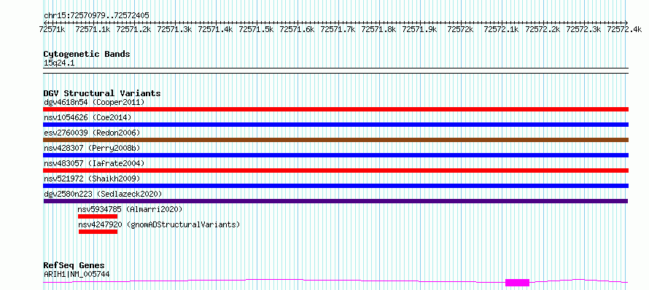
Task: Click the 72572.4k ruler label
Action: click(x=624, y=29)
